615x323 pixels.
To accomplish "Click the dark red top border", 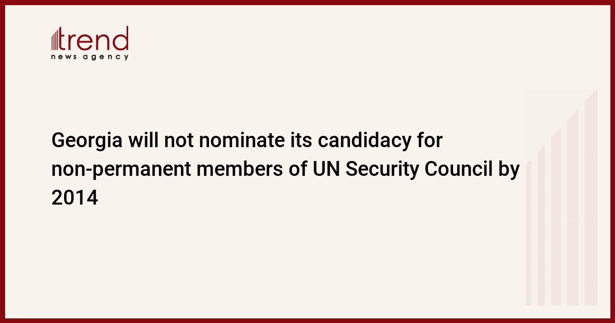I will click(x=307, y=2).
